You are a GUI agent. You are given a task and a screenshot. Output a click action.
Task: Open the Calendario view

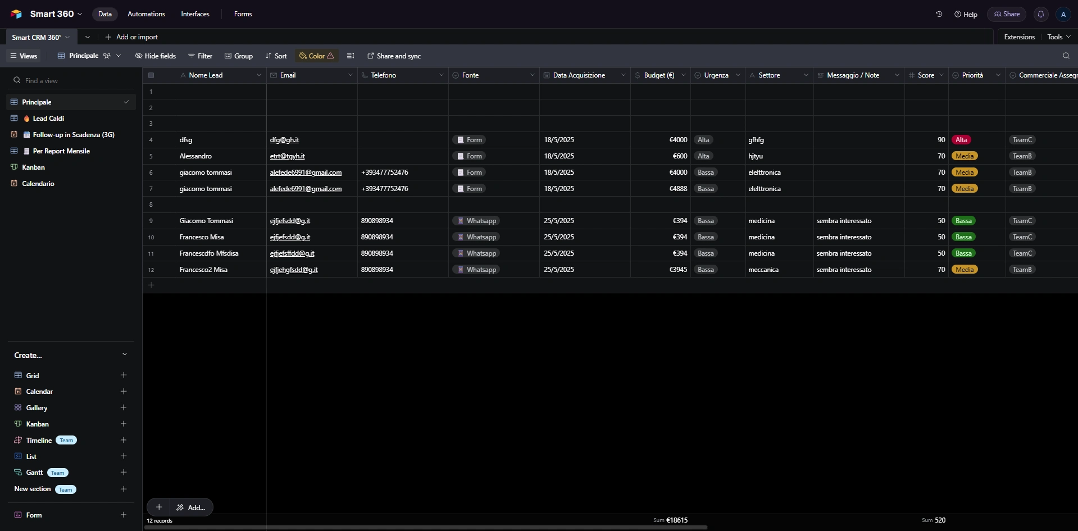click(38, 184)
